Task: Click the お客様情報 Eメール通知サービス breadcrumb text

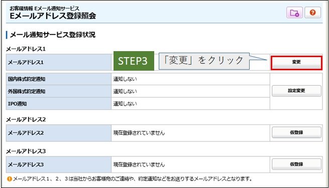Action: tap(45, 9)
